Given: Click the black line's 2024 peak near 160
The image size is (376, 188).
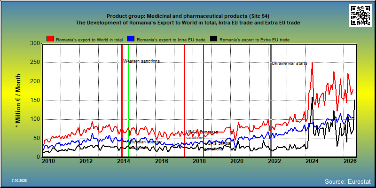Looking at the screenshot, I should click(312, 97).
